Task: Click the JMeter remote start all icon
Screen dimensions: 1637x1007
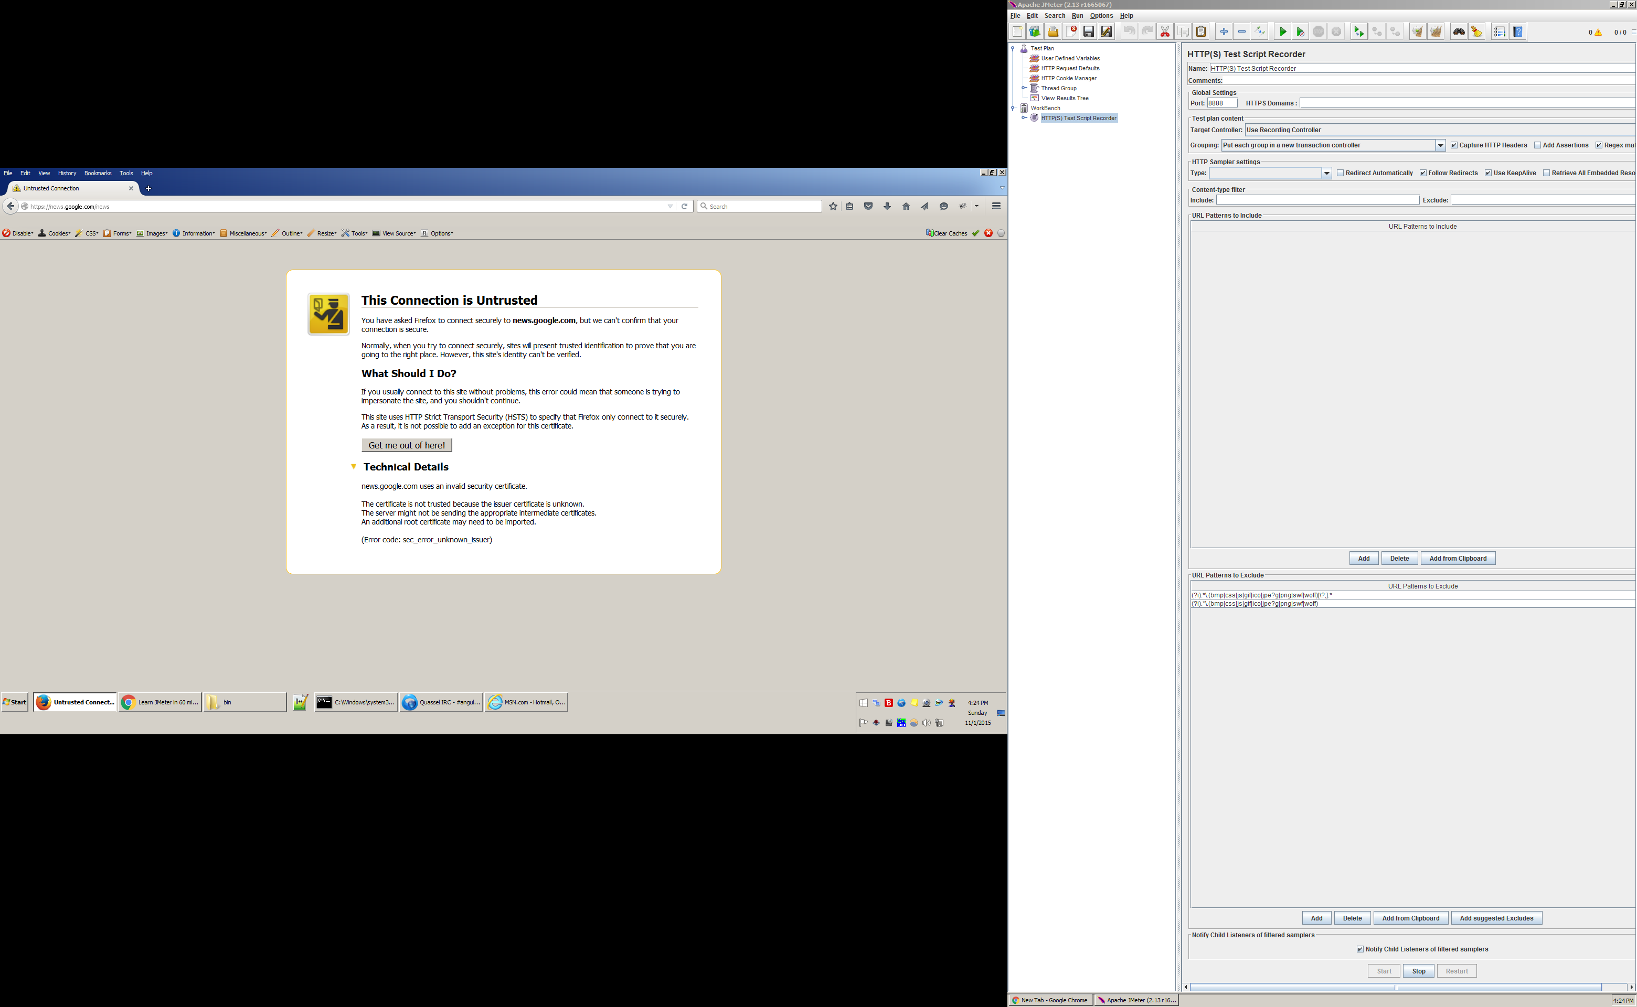Action: (1358, 31)
